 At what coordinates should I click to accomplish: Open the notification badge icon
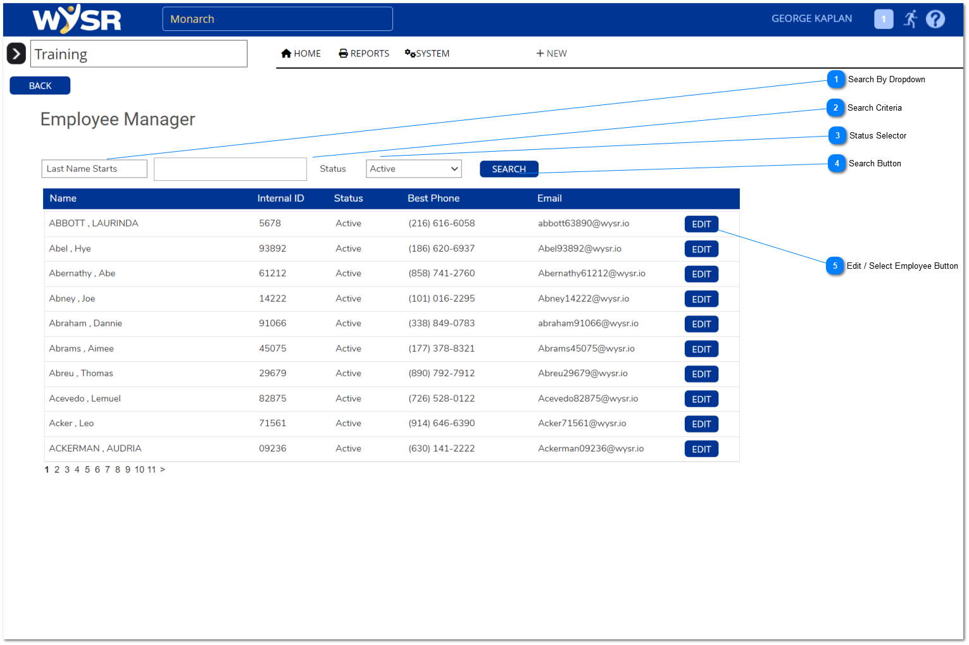[883, 19]
